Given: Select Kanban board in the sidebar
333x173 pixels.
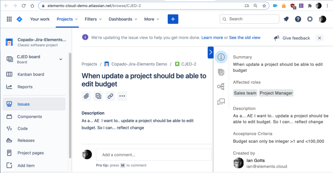Looking at the screenshot, I should tap(31, 74).
